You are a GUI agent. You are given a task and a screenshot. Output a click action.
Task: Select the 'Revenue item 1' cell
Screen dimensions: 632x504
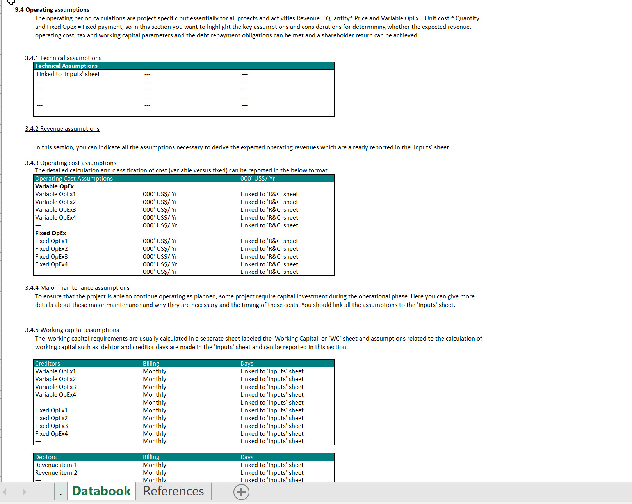56,465
